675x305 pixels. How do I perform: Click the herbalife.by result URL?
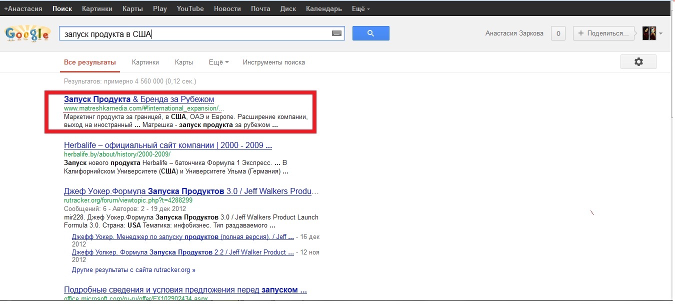pos(117,154)
